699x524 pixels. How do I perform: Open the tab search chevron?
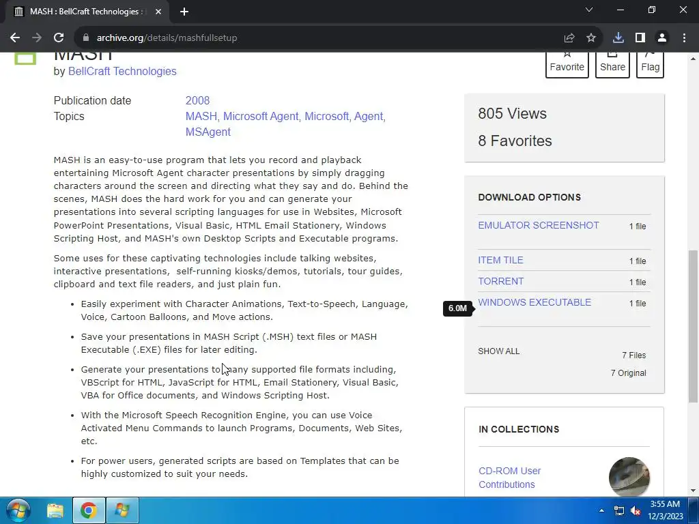[589, 10]
